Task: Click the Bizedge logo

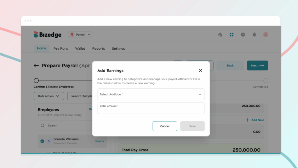Action: [48, 35]
